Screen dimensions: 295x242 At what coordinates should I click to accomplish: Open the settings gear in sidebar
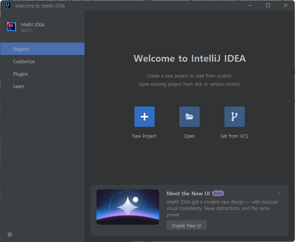click(x=10, y=234)
